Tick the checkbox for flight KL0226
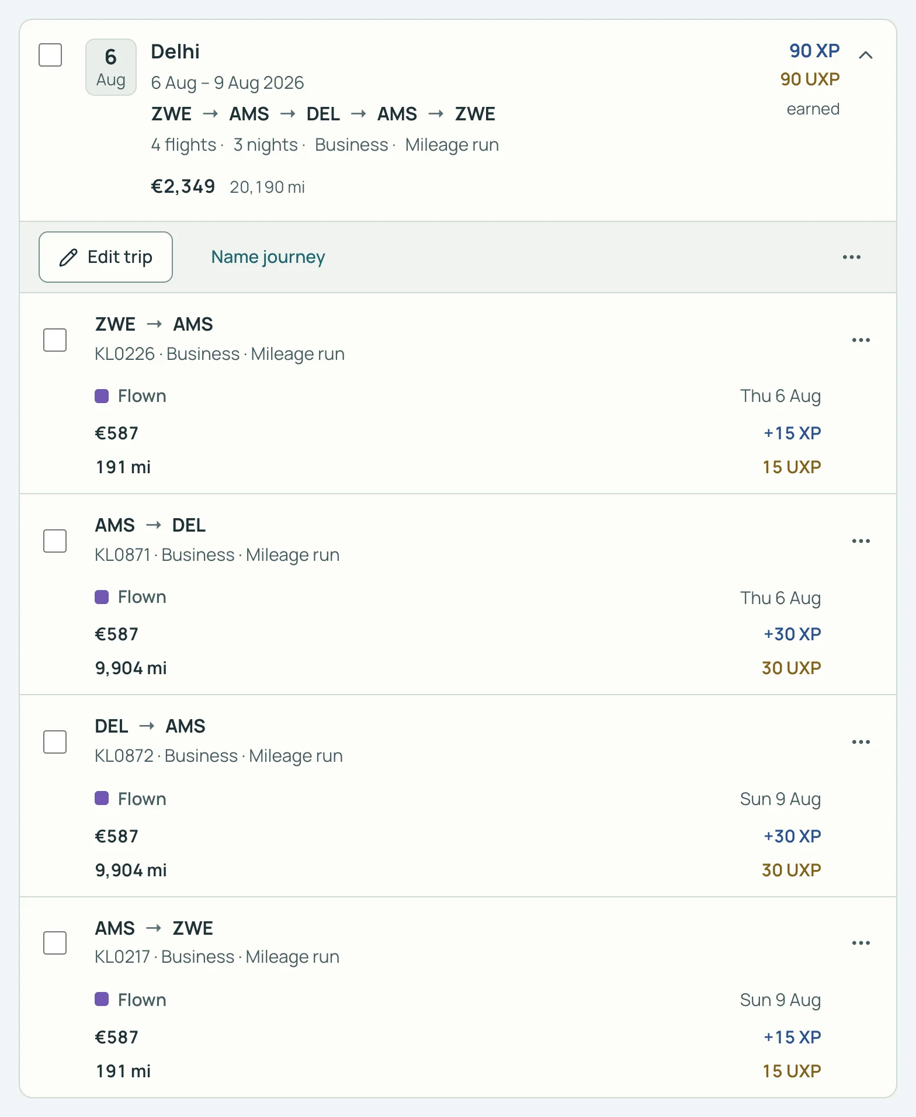Image resolution: width=916 pixels, height=1117 pixels. click(55, 340)
